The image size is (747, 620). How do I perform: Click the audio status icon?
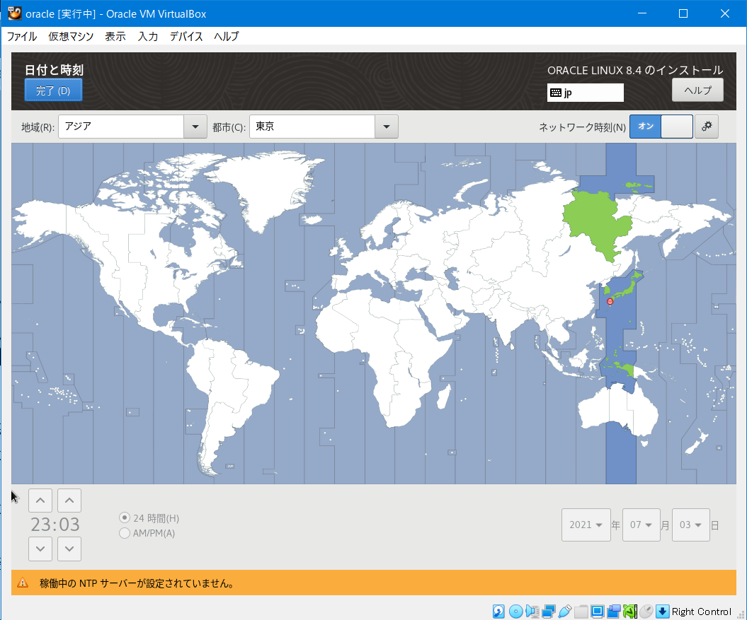[x=532, y=612]
